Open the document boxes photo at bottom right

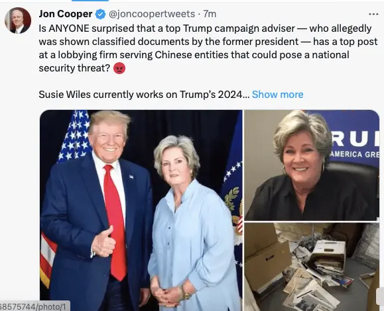click(x=312, y=267)
